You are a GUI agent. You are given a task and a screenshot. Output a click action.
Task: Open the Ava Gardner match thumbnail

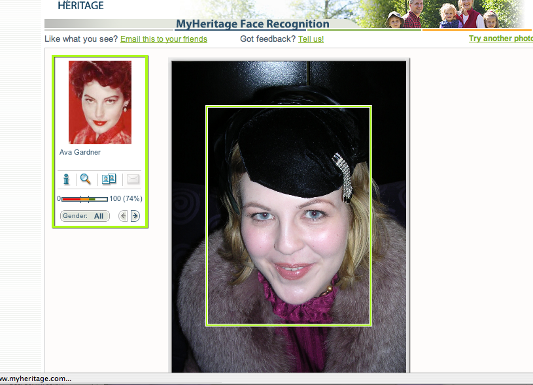100,102
